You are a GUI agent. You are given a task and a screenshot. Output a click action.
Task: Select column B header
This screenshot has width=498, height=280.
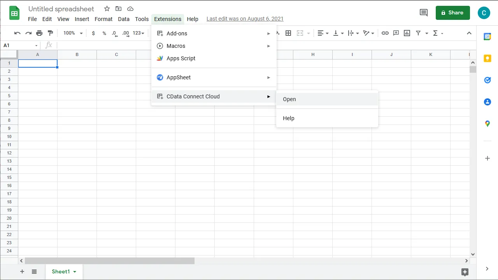coord(77,54)
